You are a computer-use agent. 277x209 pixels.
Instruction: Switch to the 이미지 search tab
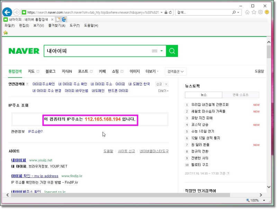(135, 71)
